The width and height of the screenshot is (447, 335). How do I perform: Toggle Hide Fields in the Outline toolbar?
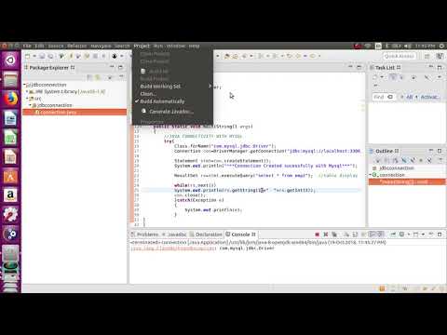[404, 160]
